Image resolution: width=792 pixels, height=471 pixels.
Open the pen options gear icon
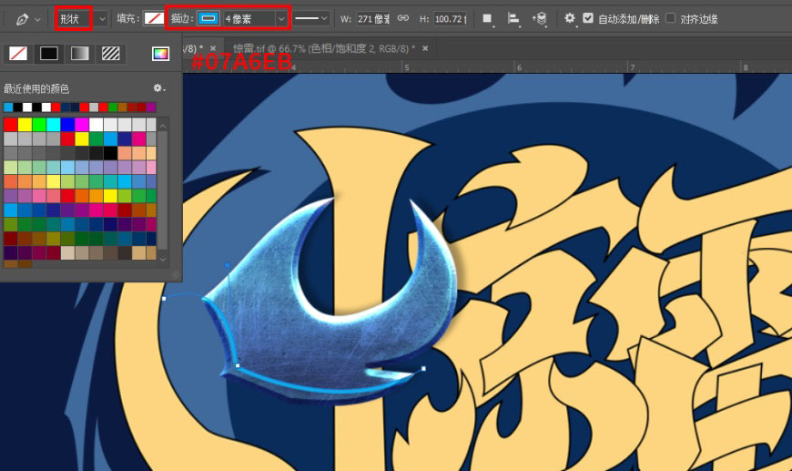click(x=569, y=18)
